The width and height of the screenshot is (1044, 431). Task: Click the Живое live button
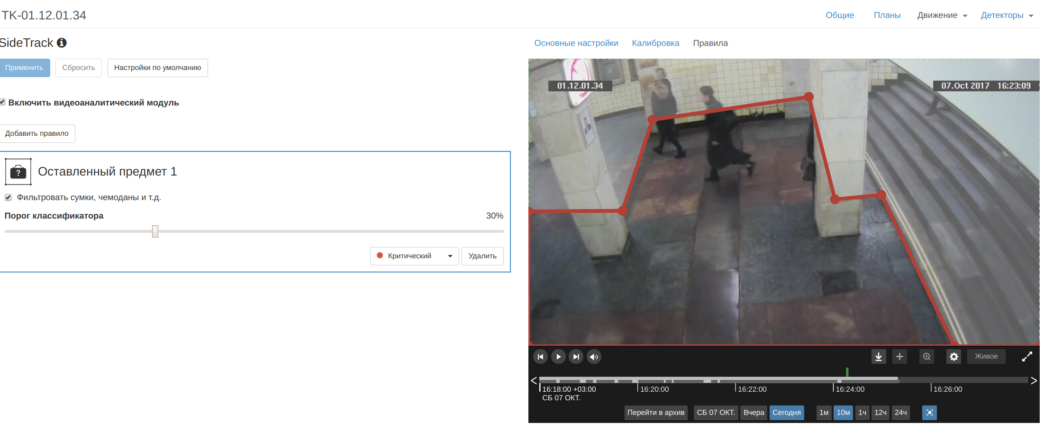click(x=986, y=356)
